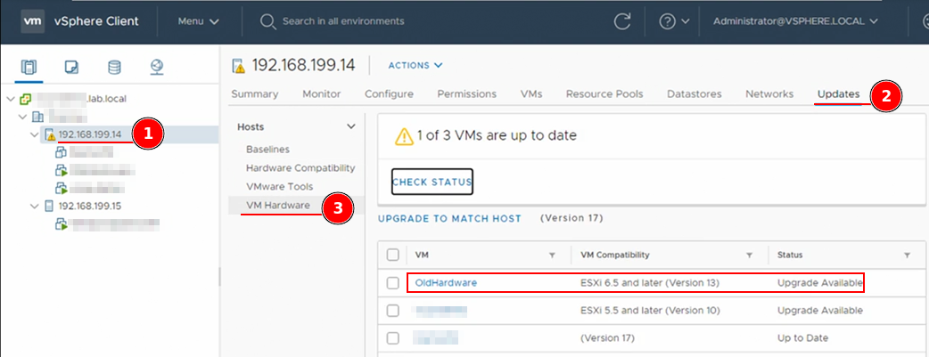Click UPGRADE TO MATCH HOST

[449, 218]
